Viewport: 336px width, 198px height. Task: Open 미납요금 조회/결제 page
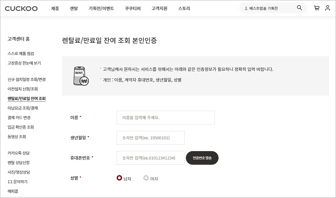[x=23, y=108]
